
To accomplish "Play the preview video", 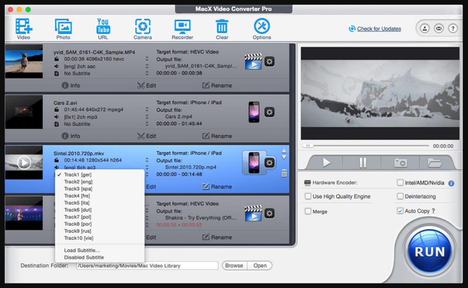I will click(x=326, y=163).
